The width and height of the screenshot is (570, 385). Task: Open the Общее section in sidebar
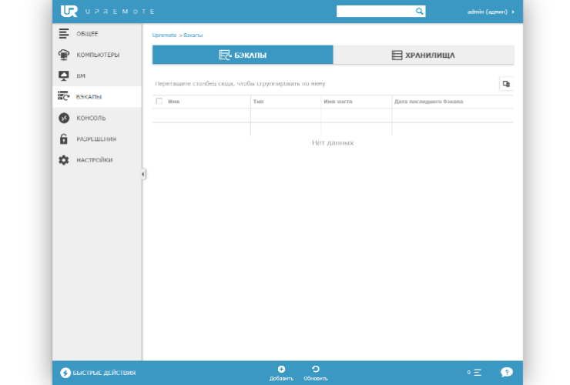pos(86,34)
